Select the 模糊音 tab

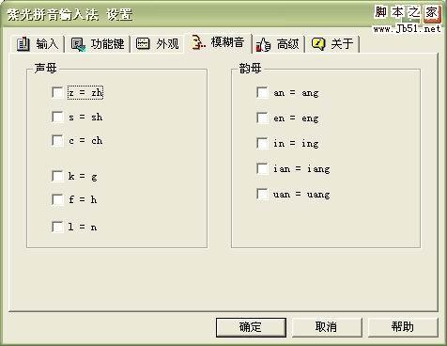point(218,42)
